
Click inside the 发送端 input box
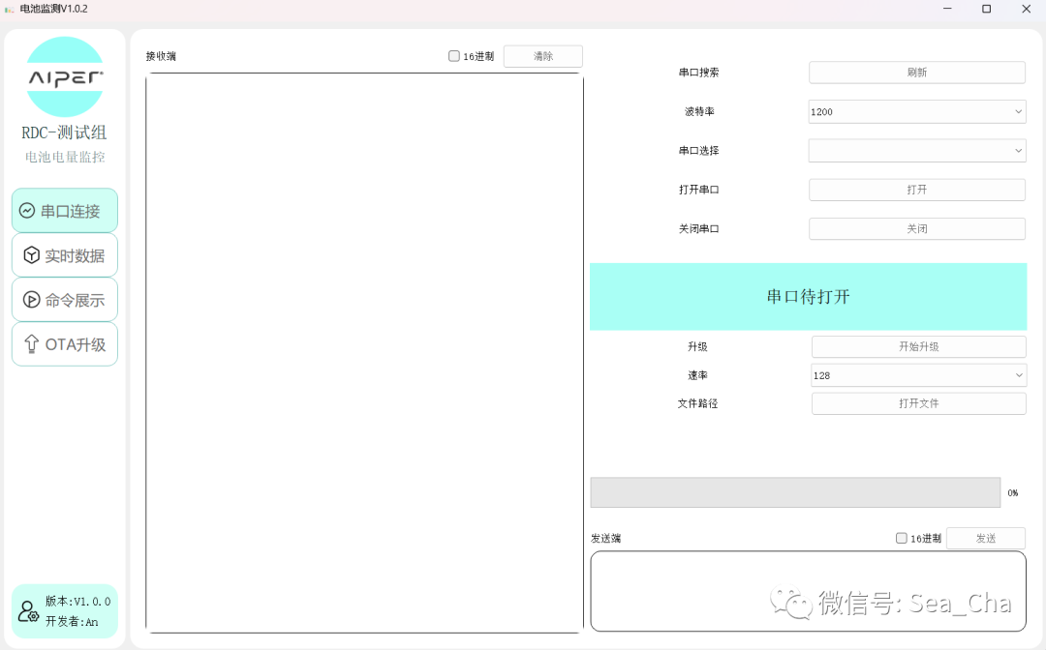(x=808, y=591)
